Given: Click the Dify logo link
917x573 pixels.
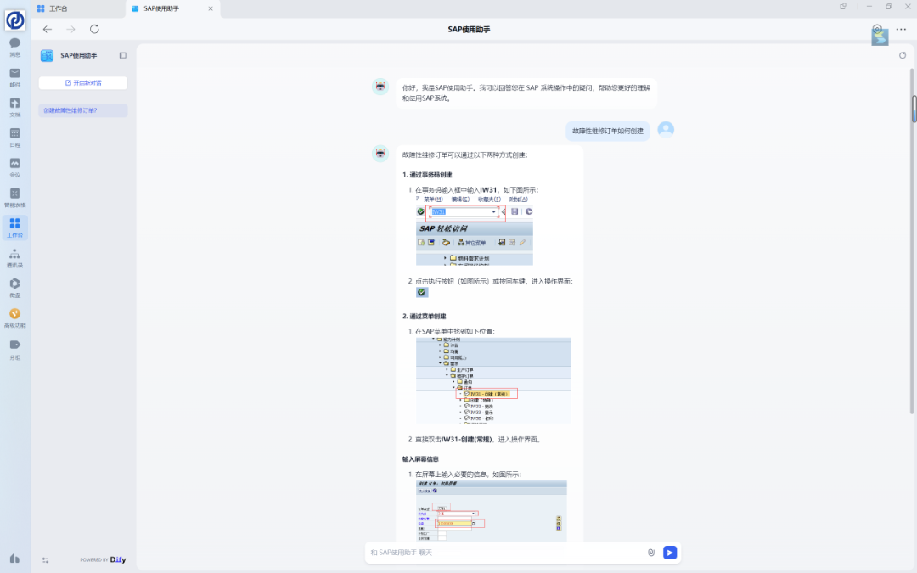Looking at the screenshot, I should (x=118, y=559).
